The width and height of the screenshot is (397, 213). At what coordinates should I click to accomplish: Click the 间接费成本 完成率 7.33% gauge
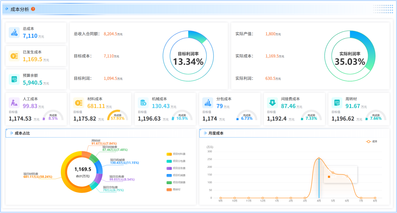311,116
